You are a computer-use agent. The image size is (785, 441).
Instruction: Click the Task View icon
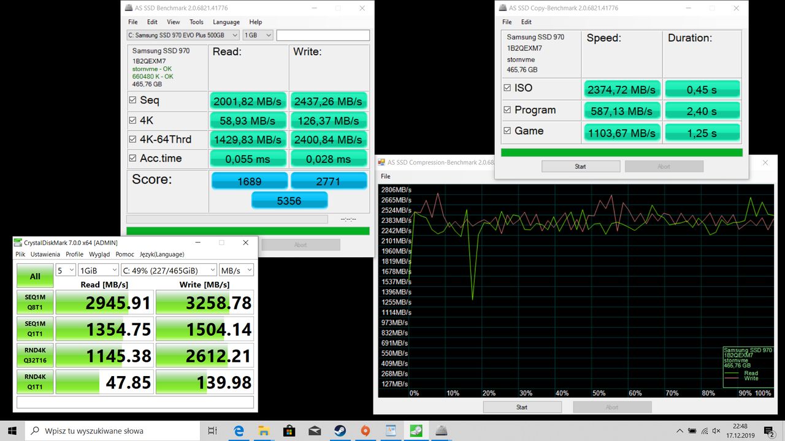click(x=212, y=431)
